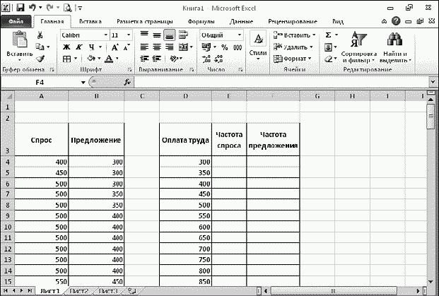The width and height of the screenshot is (439, 296).
Task: Toggle Underline (Ч) formatting
Action: point(92,47)
